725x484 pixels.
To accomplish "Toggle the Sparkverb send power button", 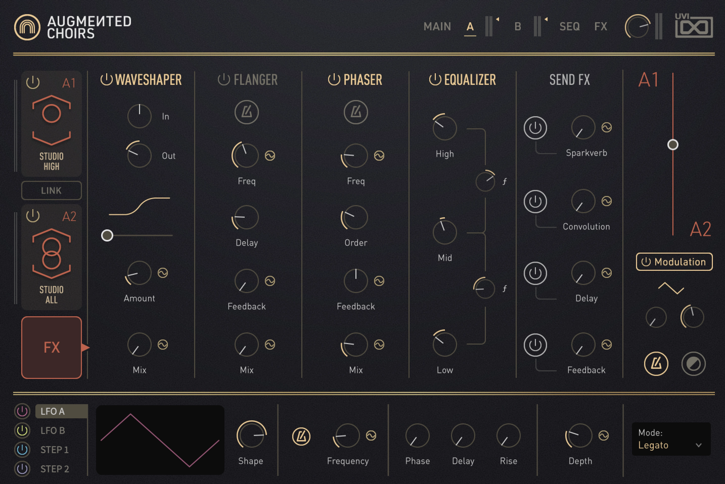I will click(535, 128).
